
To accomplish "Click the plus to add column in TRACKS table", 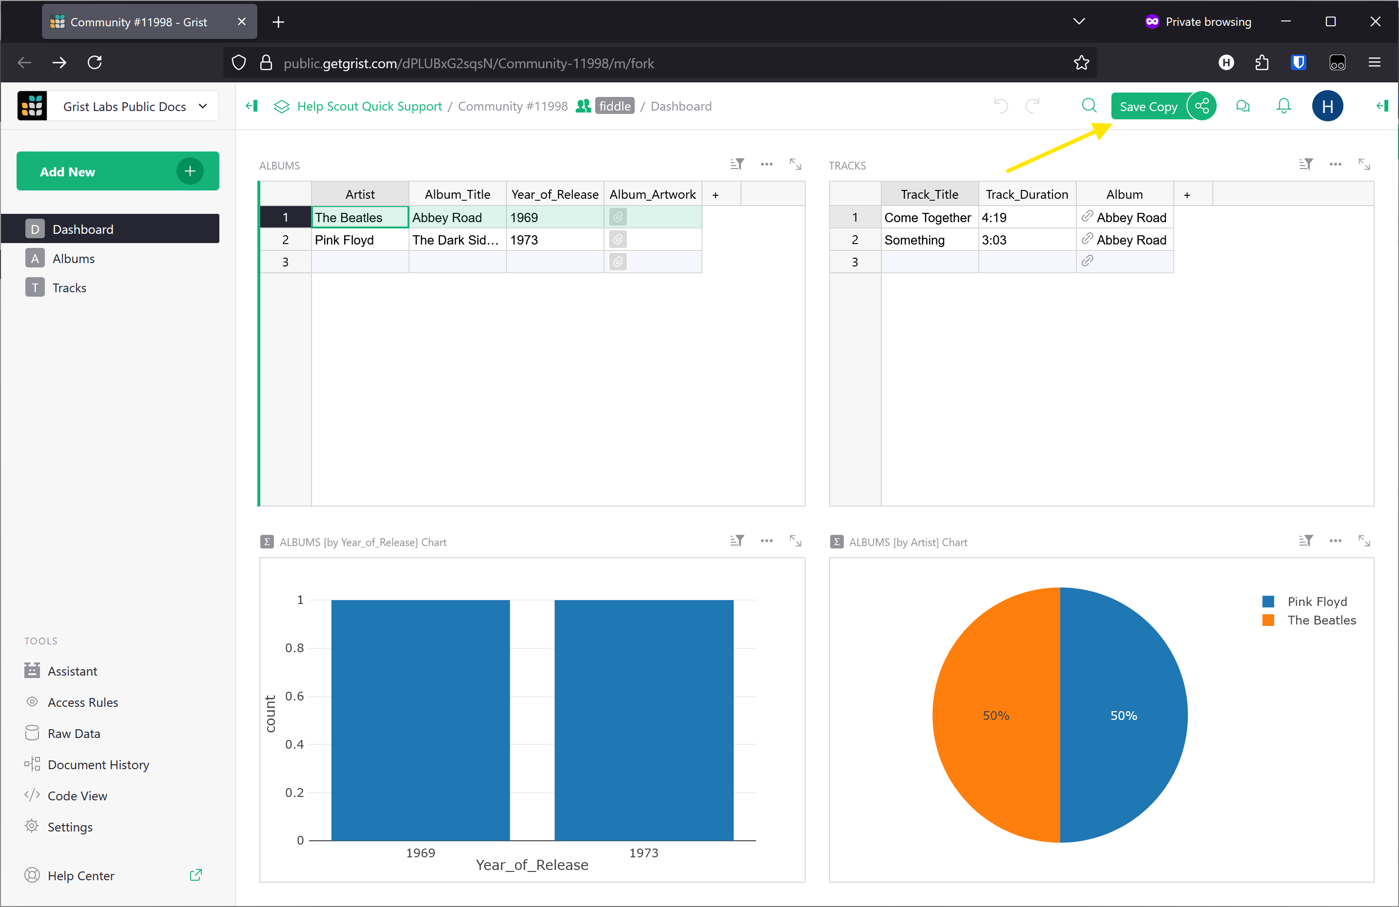I will click(x=1187, y=194).
